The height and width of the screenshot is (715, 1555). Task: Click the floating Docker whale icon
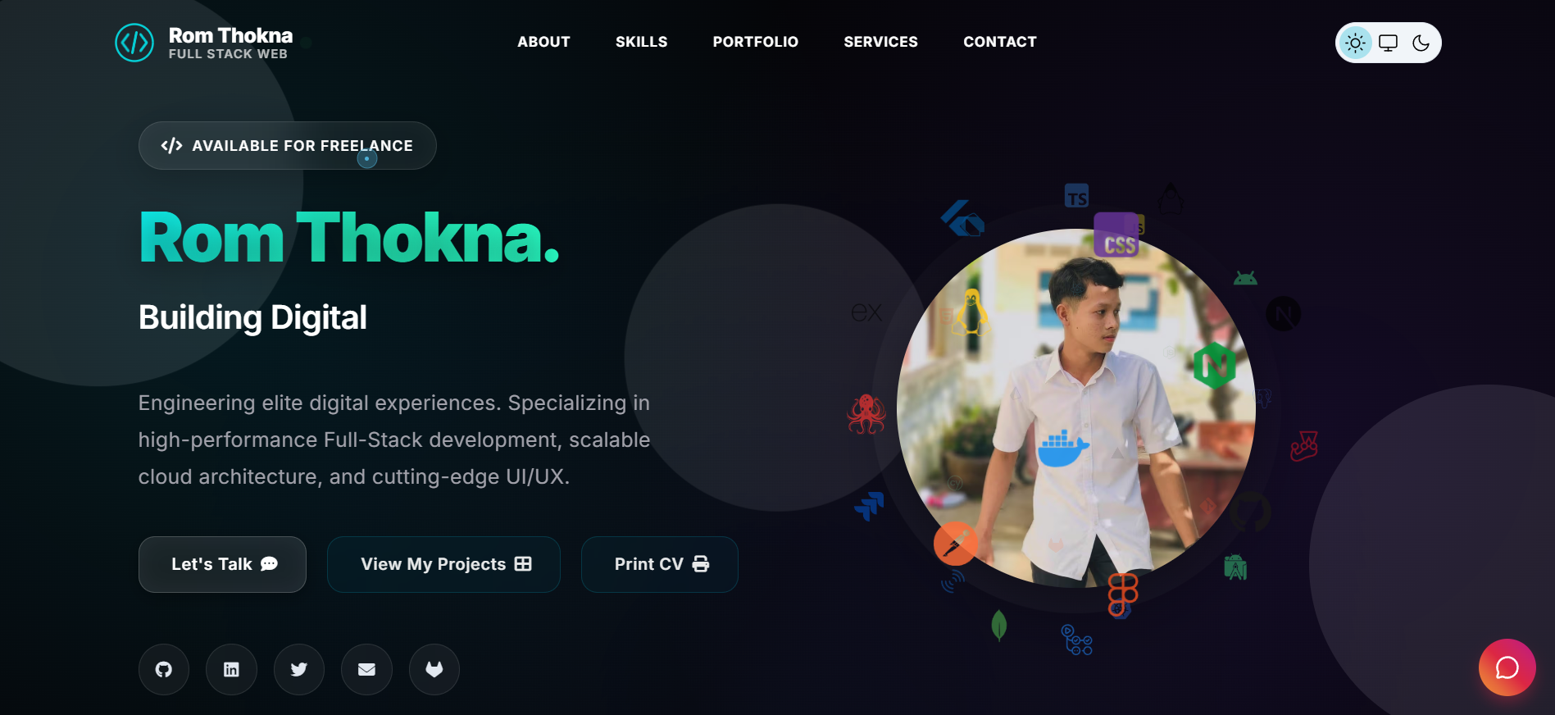coord(1063,449)
